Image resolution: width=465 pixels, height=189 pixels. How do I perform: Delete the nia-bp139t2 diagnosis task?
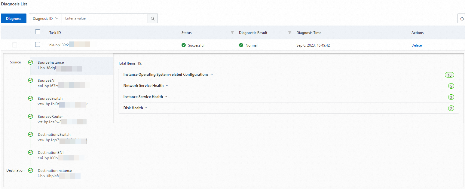click(417, 45)
